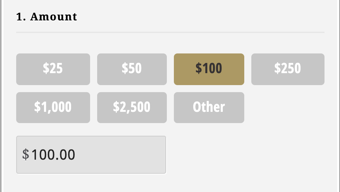
Task: Click the divider line below Amount heading
Action: click(x=170, y=32)
